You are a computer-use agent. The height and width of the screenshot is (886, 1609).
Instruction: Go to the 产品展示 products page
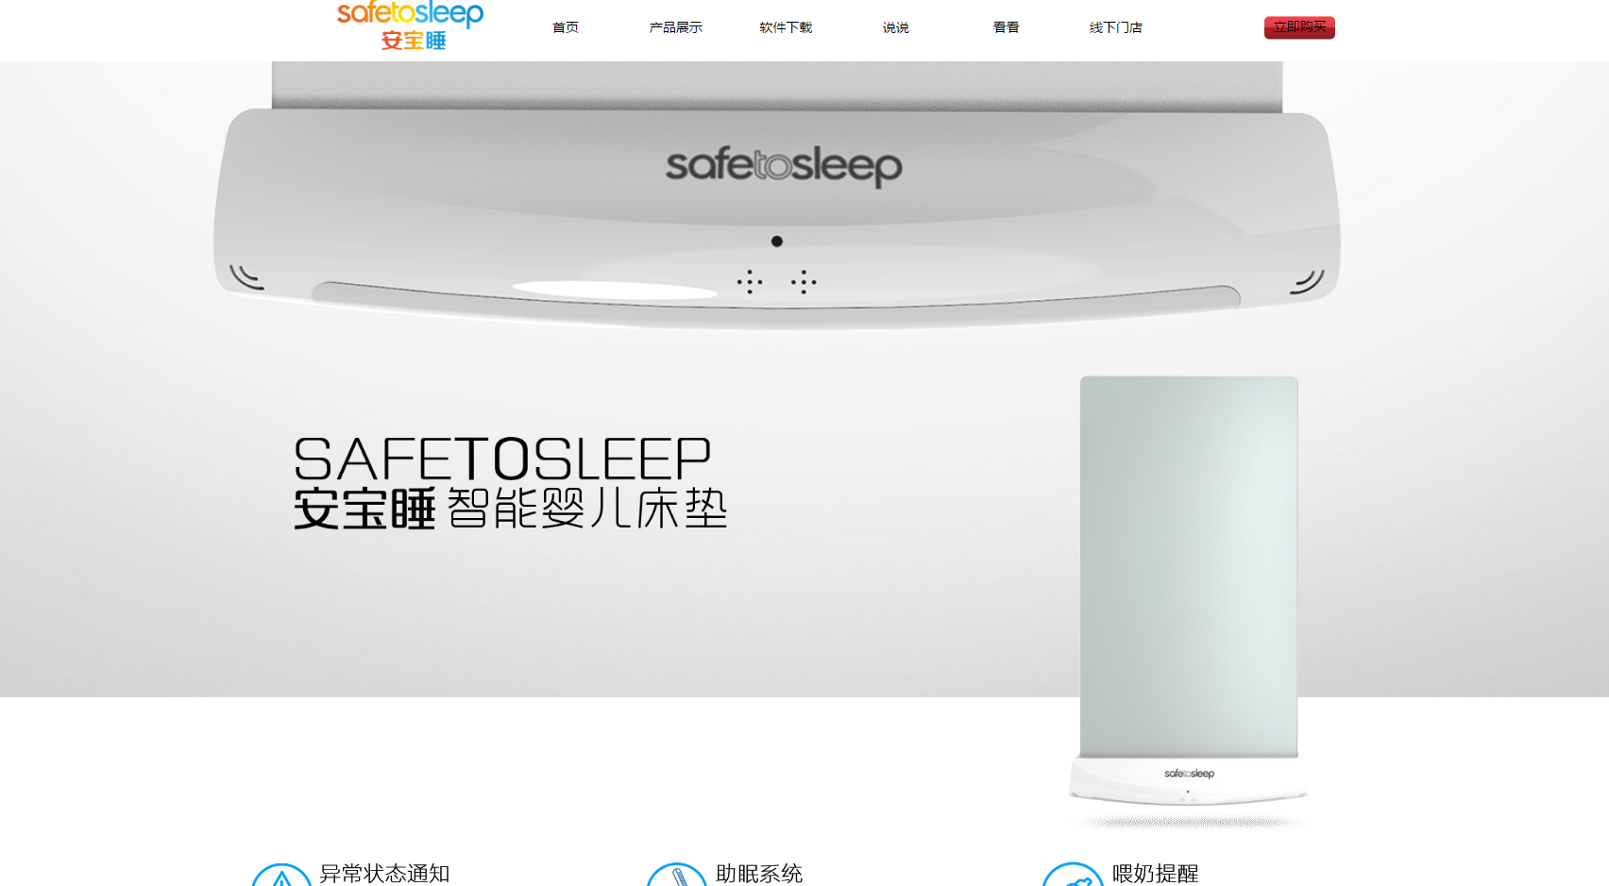(675, 27)
